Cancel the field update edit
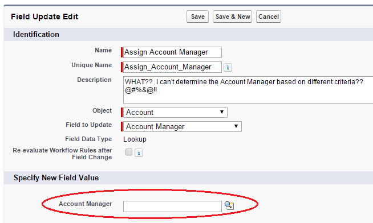The image size is (373, 223). click(x=269, y=16)
